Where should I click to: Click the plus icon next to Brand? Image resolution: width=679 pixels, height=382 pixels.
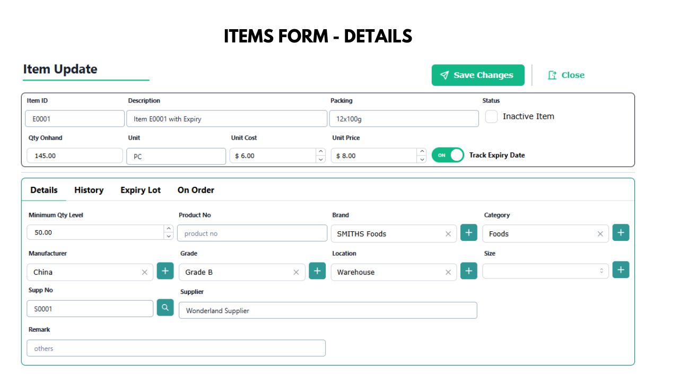point(468,232)
